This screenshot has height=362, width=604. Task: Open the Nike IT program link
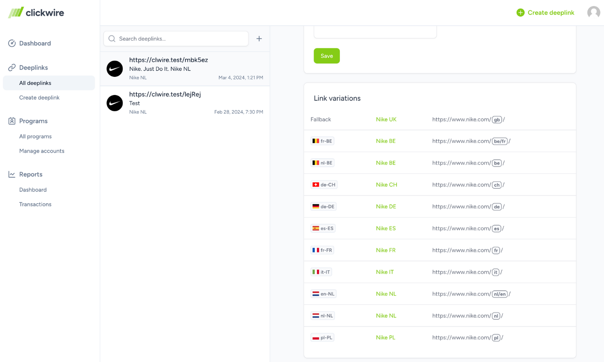[385, 272]
